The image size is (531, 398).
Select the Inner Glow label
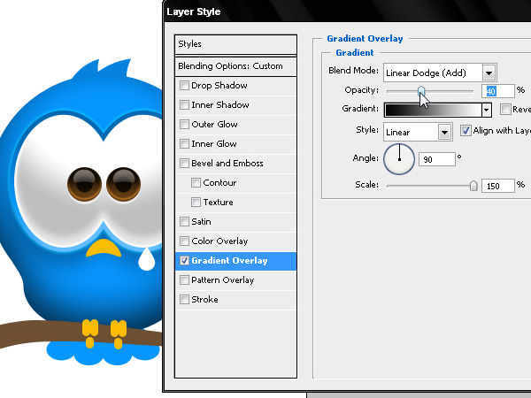point(214,144)
